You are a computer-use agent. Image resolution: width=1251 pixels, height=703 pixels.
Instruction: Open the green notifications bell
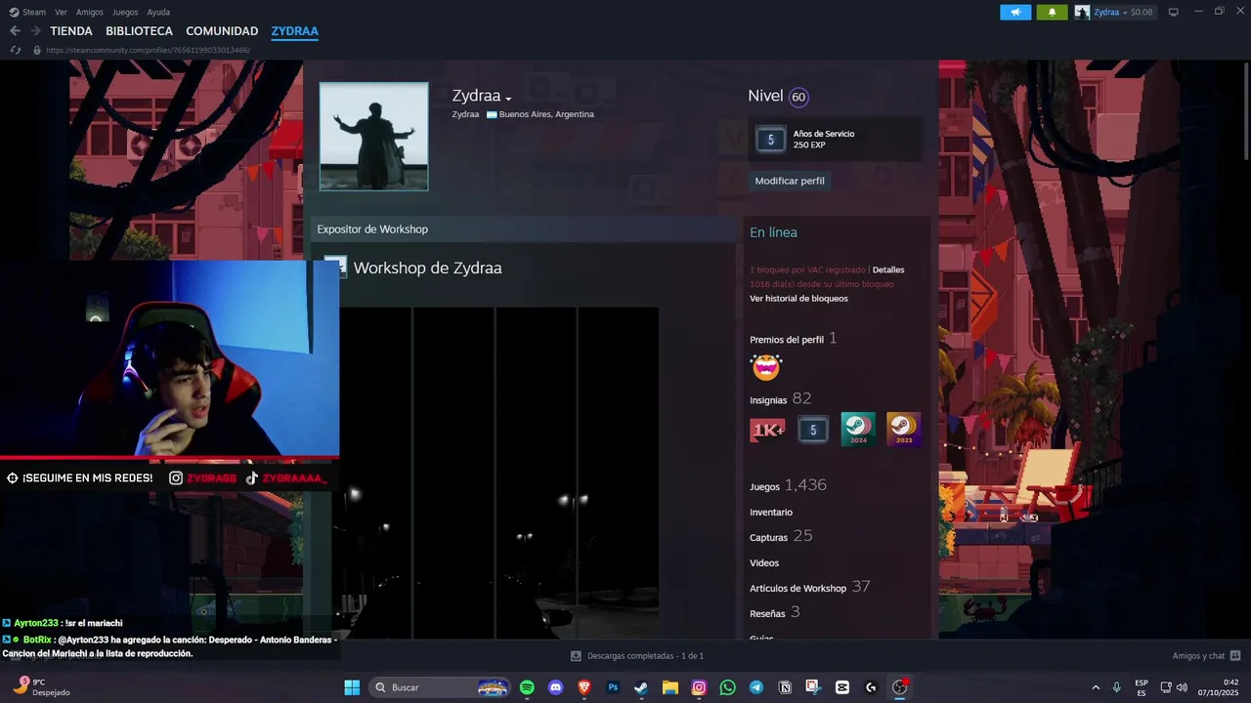pyautogui.click(x=1052, y=12)
